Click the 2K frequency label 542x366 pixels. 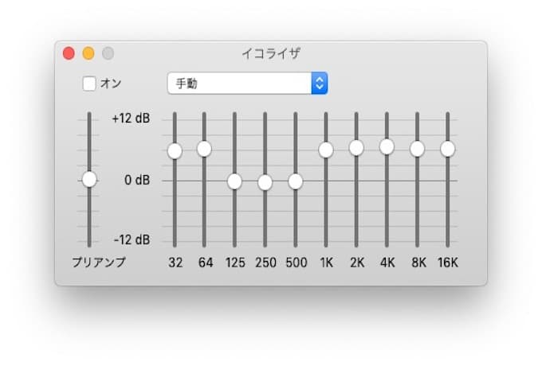(357, 263)
